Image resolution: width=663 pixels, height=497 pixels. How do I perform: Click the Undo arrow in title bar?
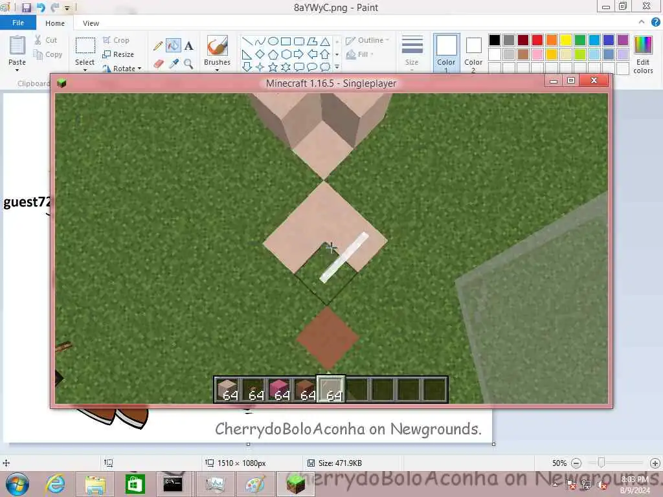point(41,7)
